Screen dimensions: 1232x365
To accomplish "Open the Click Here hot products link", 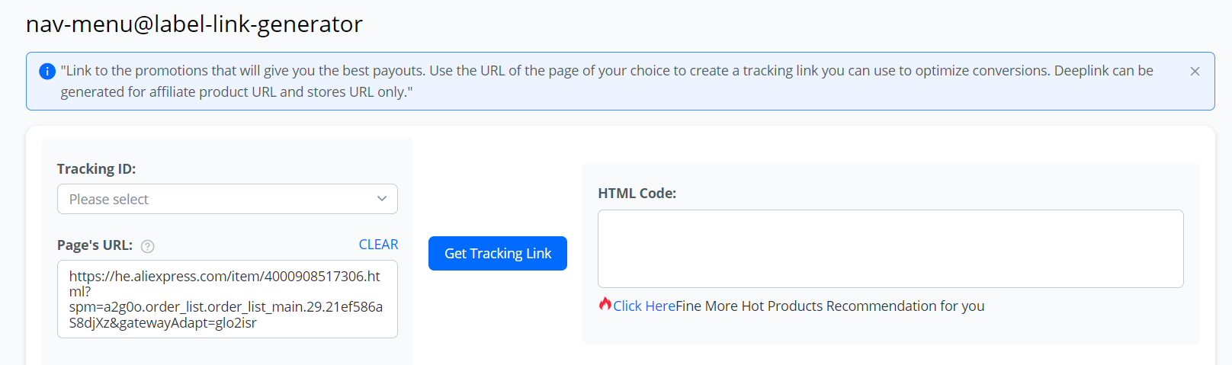I will (644, 306).
